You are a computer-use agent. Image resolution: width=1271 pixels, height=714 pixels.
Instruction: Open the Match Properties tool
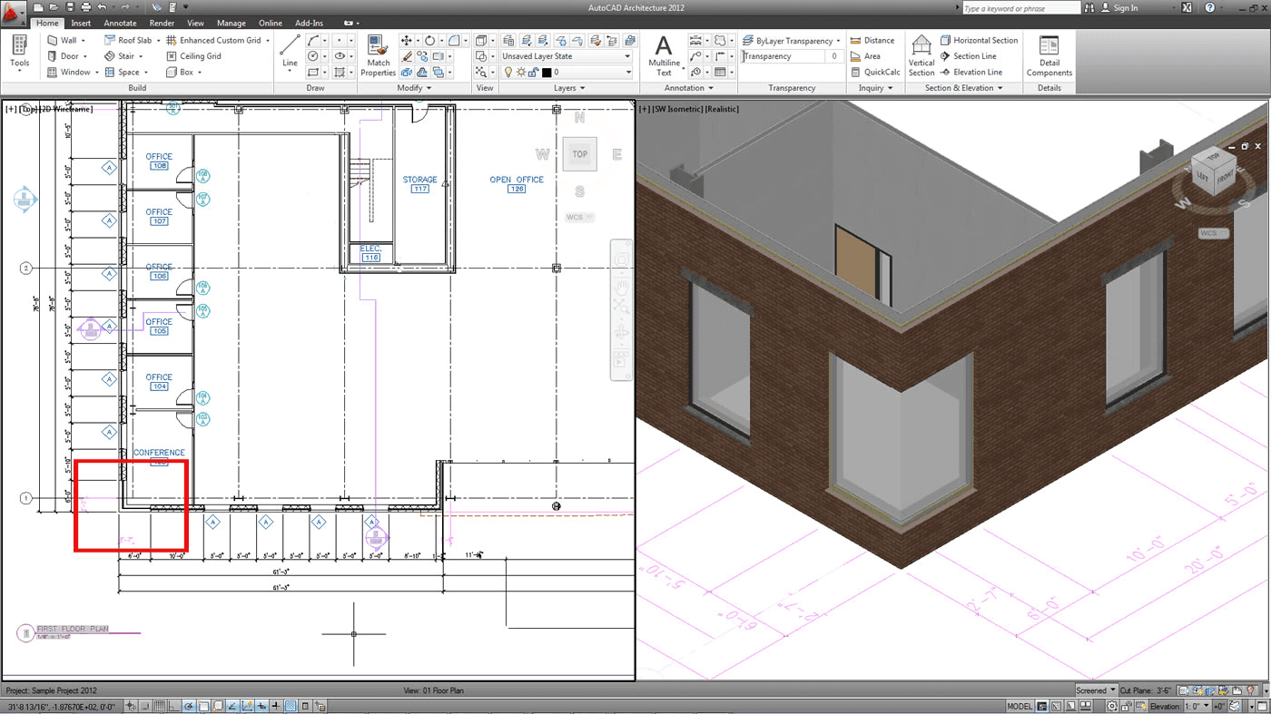pos(379,55)
